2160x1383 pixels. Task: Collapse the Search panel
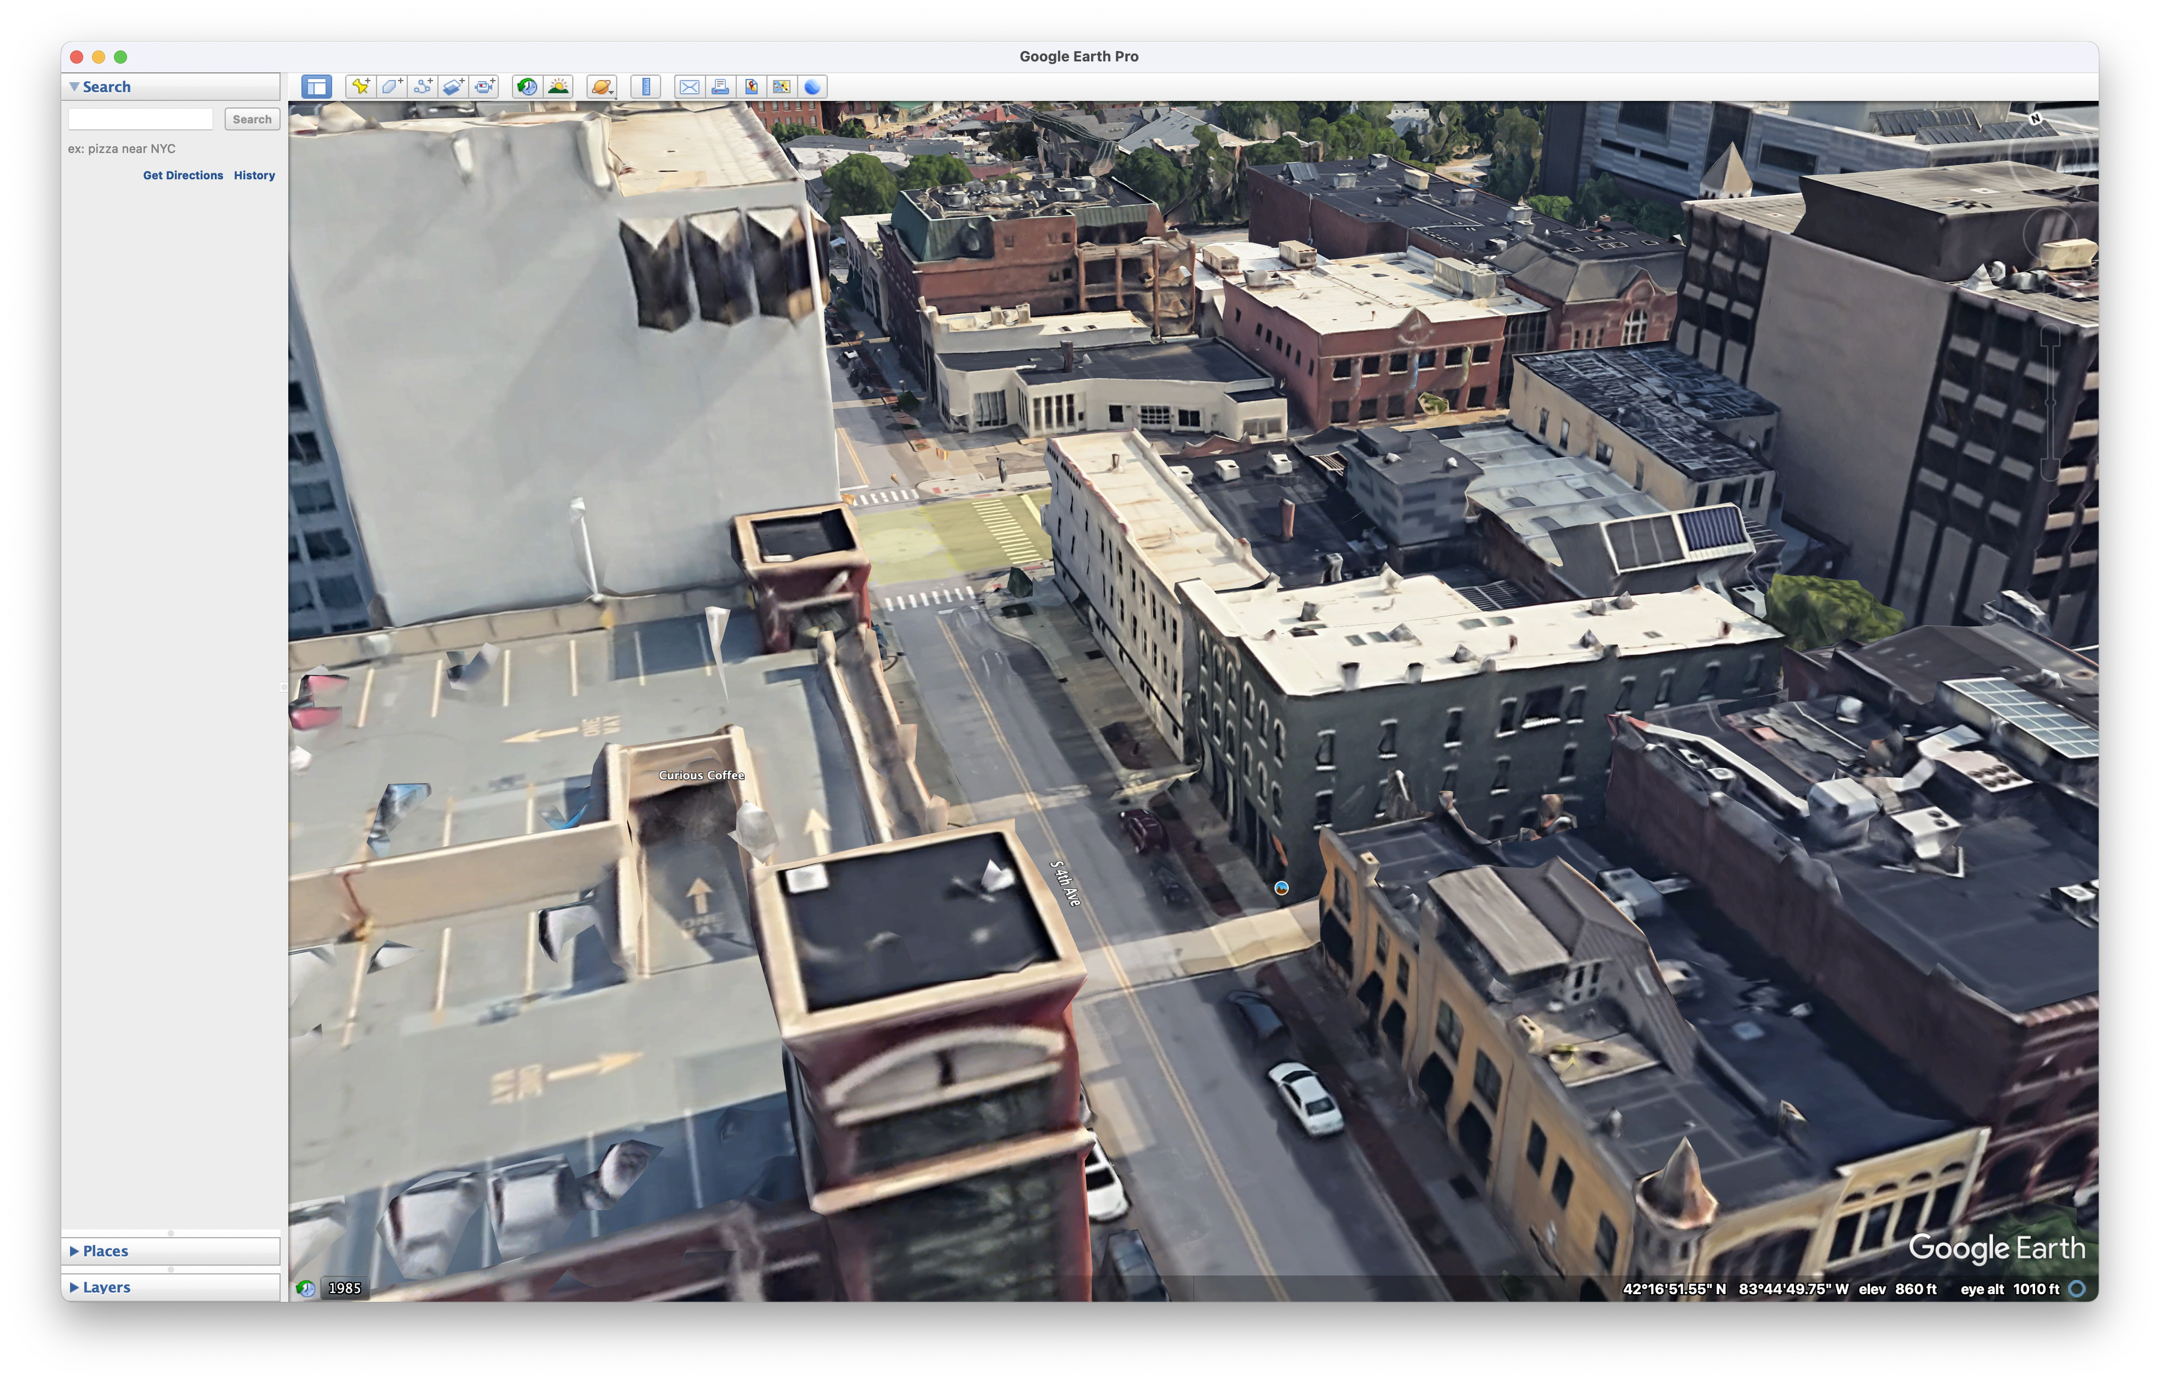(x=74, y=87)
